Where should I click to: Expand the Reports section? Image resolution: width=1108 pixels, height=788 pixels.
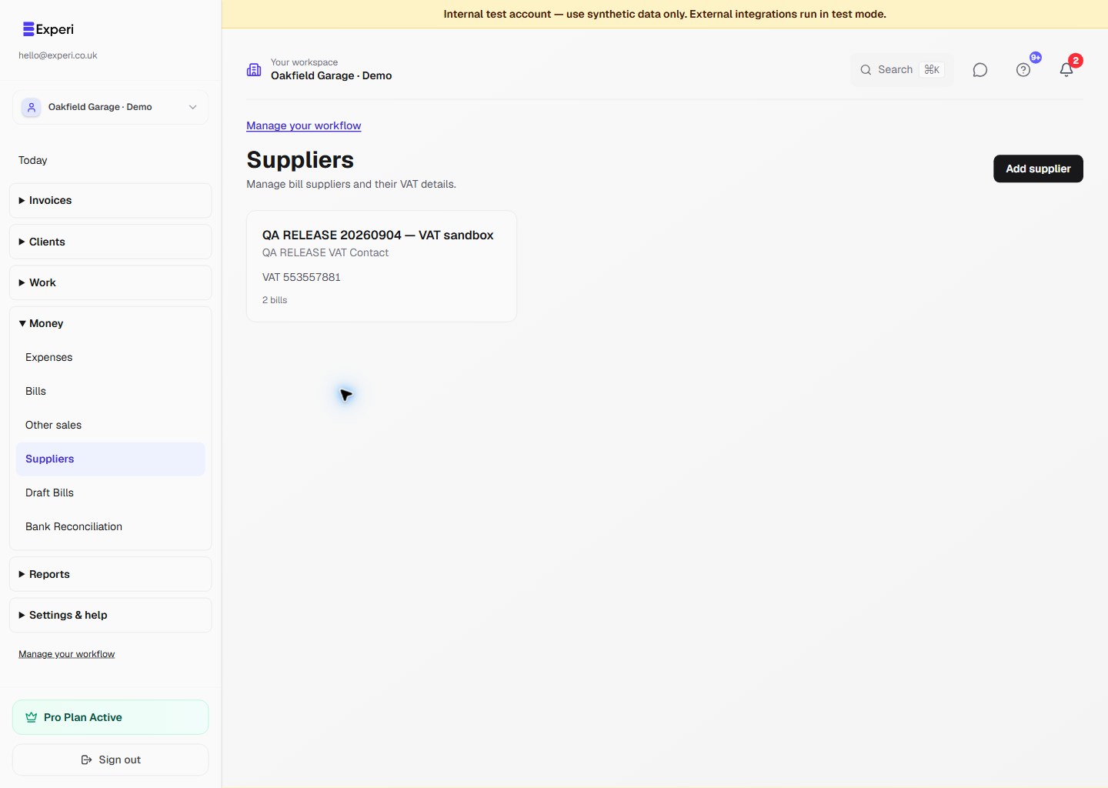(110, 574)
